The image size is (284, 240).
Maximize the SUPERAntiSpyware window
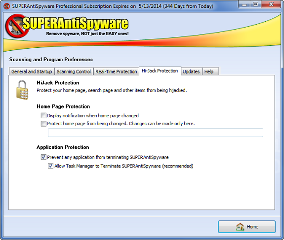pos(256,4)
